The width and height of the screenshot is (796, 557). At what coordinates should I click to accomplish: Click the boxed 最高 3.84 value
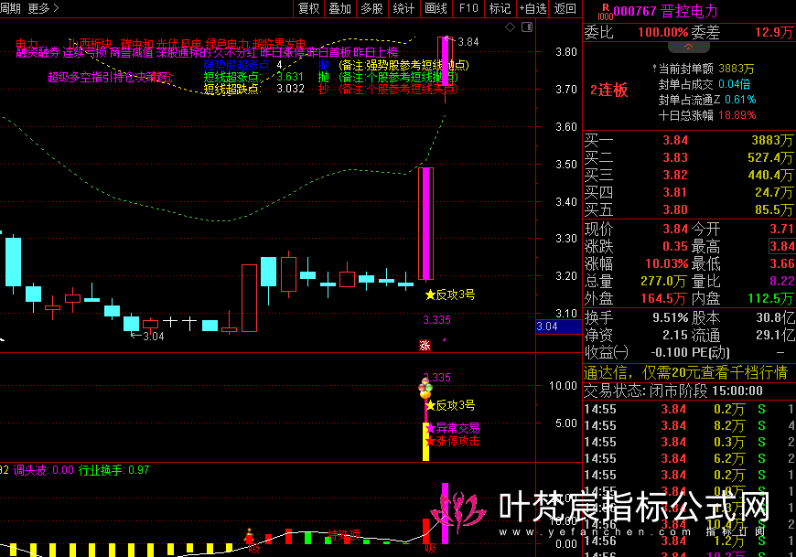pos(781,247)
